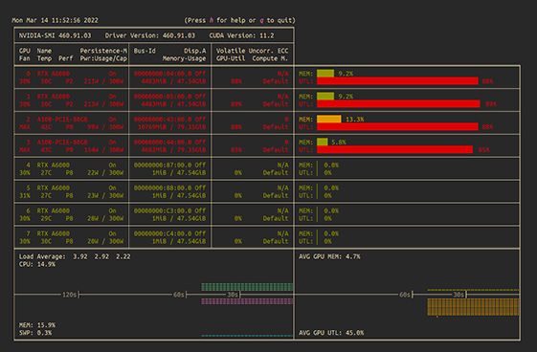The width and height of the screenshot is (537, 352).
Task: Click the red 'q' quit key hint
Action: (x=261, y=20)
